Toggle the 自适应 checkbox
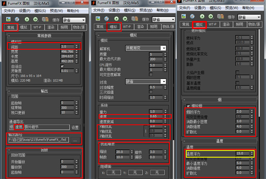 tap(62, 66)
